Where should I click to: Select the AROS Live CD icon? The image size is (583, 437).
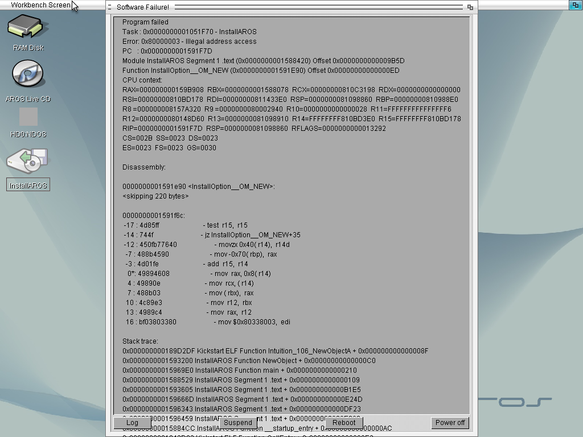(x=28, y=81)
